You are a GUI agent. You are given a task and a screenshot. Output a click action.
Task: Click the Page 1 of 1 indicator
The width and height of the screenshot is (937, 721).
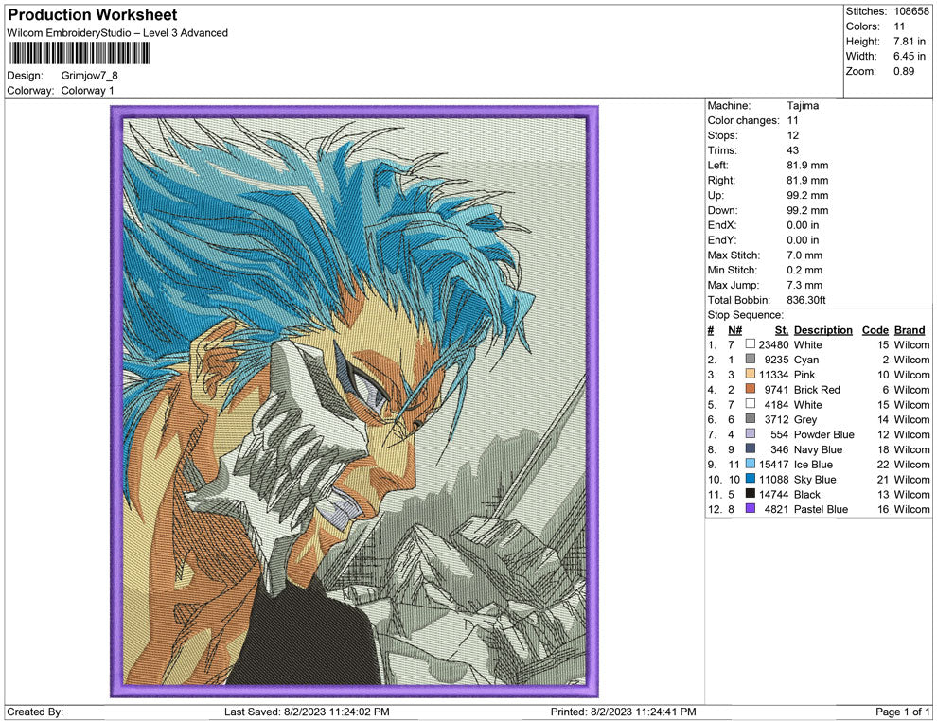pyautogui.click(x=903, y=712)
